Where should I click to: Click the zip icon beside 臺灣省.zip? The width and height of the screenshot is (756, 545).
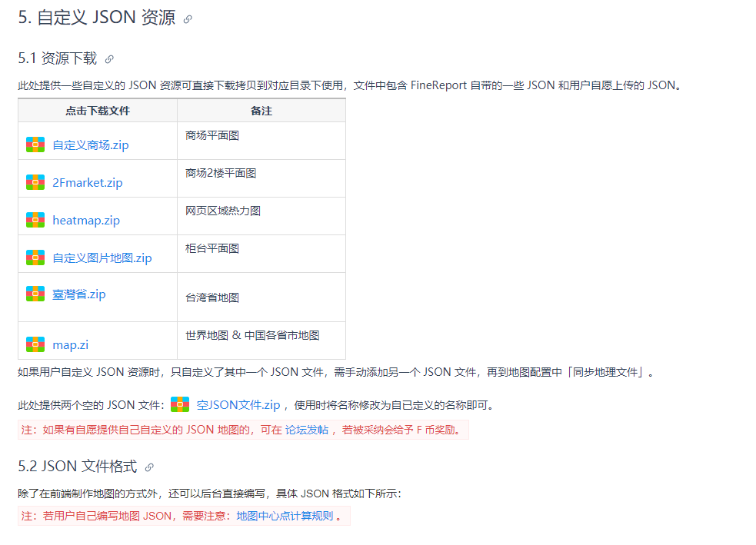point(35,294)
